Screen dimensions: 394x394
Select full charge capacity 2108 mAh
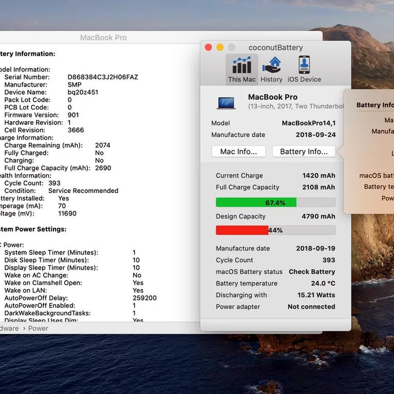pyautogui.click(x=319, y=187)
